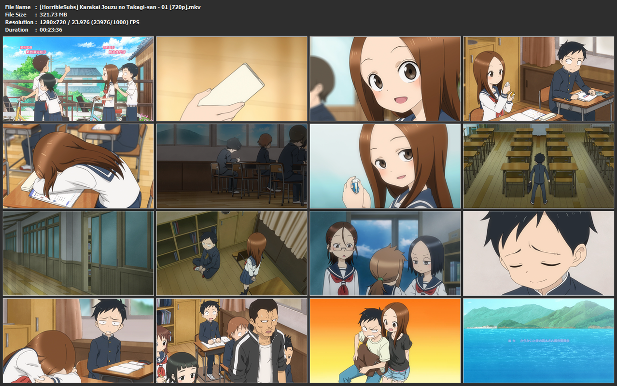The image size is (617, 386).
Task: Select dark classroom thumbnail with seated students
Action: pyautogui.click(x=232, y=166)
